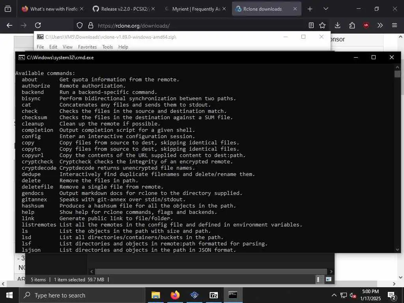404x303 pixels.
Task: Close the Myrient tab
Action: (224, 9)
